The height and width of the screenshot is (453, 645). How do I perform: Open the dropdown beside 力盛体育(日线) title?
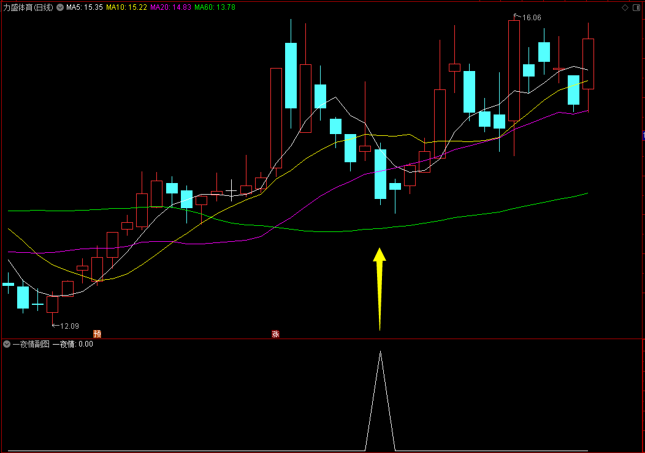[60, 7]
